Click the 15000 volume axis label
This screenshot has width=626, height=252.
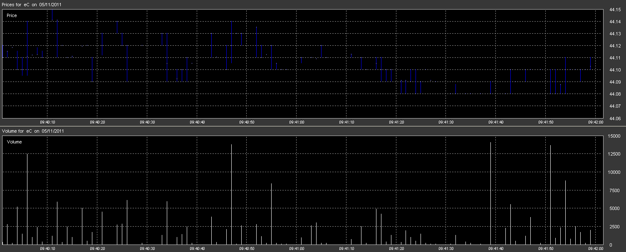click(x=614, y=136)
